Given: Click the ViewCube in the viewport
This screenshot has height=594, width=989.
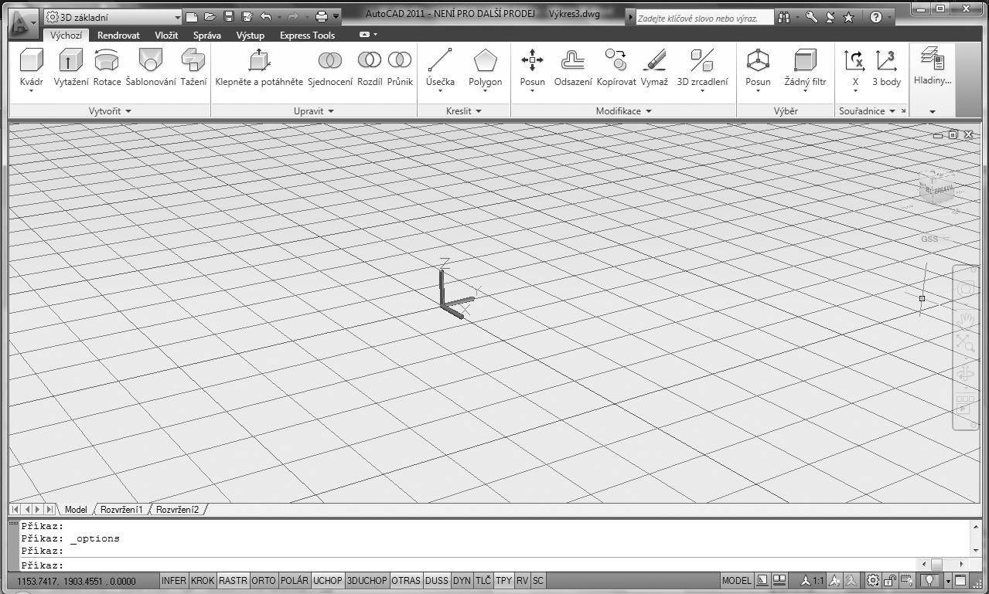Looking at the screenshot, I should 936,188.
